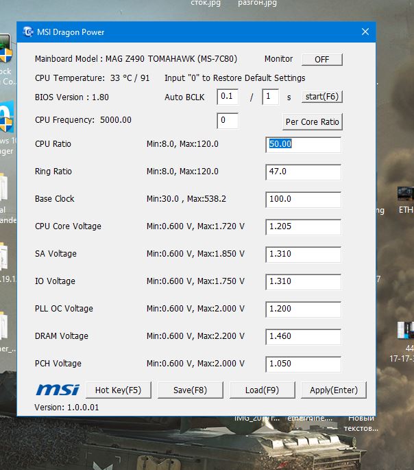Click the restore default input field showing 0

point(228,121)
